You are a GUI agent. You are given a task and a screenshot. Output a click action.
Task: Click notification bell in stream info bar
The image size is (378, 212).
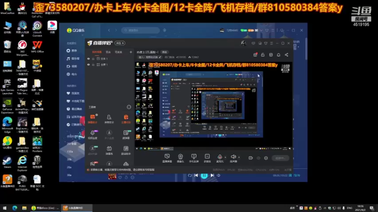(278, 55)
